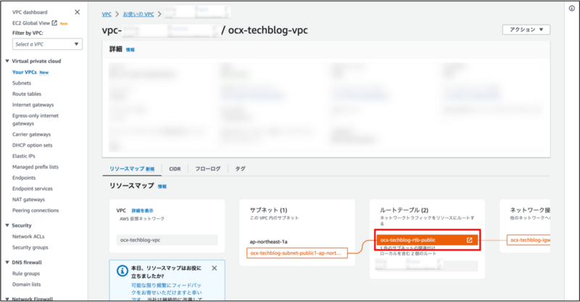Open Endpoint services in the sidebar
This screenshot has height=302, width=580.
click(33, 189)
